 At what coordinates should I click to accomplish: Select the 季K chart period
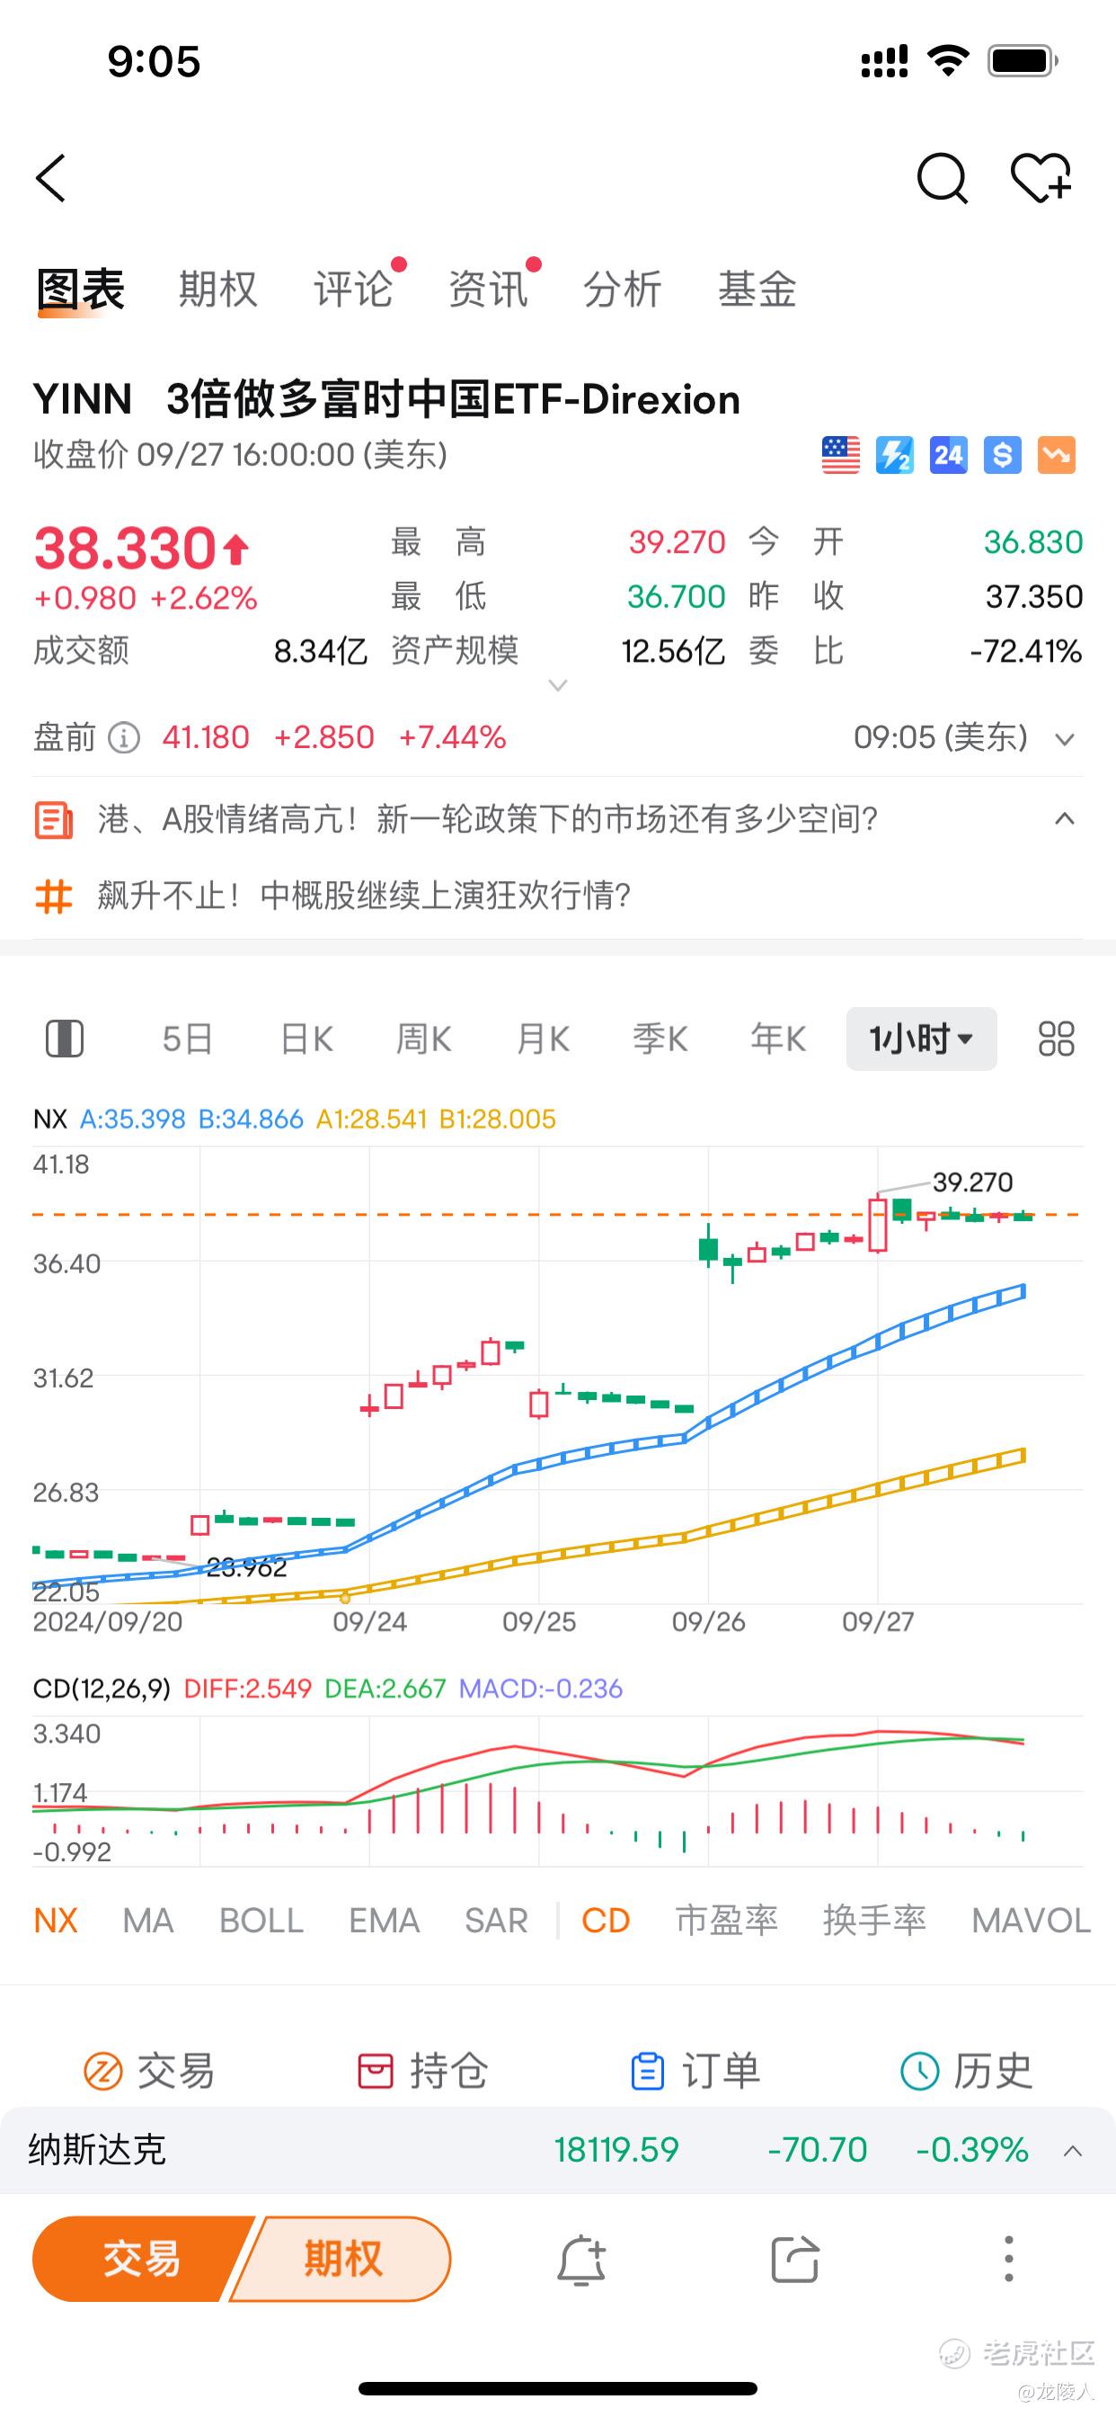pyautogui.click(x=660, y=1039)
